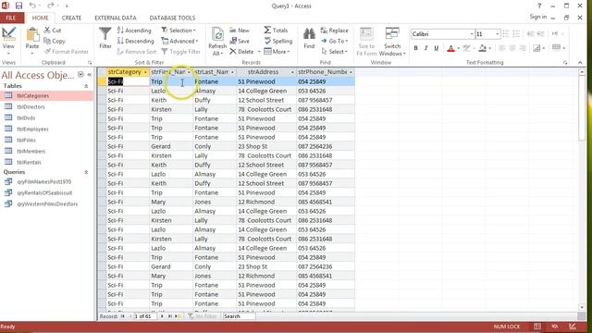
Task: Switch to DATABASE TOOLS tab
Action: click(172, 18)
